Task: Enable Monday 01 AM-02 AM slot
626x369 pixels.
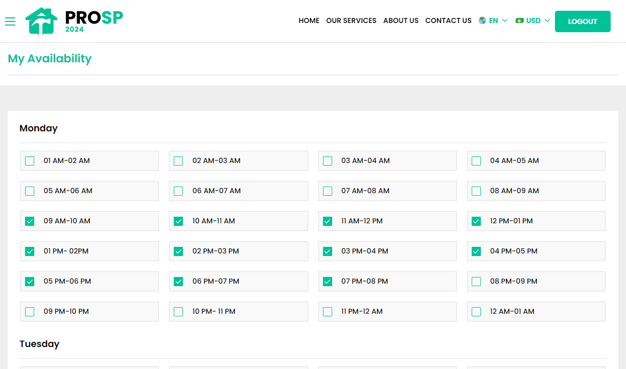Action: (x=30, y=161)
